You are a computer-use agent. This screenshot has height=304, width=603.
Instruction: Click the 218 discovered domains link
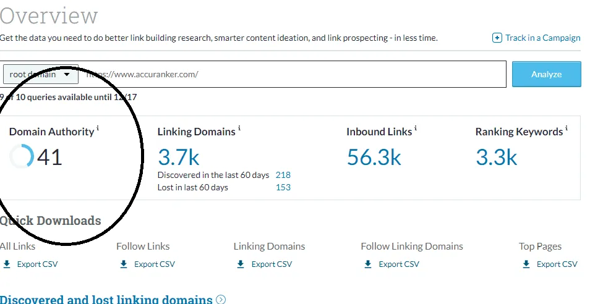(283, 175)
